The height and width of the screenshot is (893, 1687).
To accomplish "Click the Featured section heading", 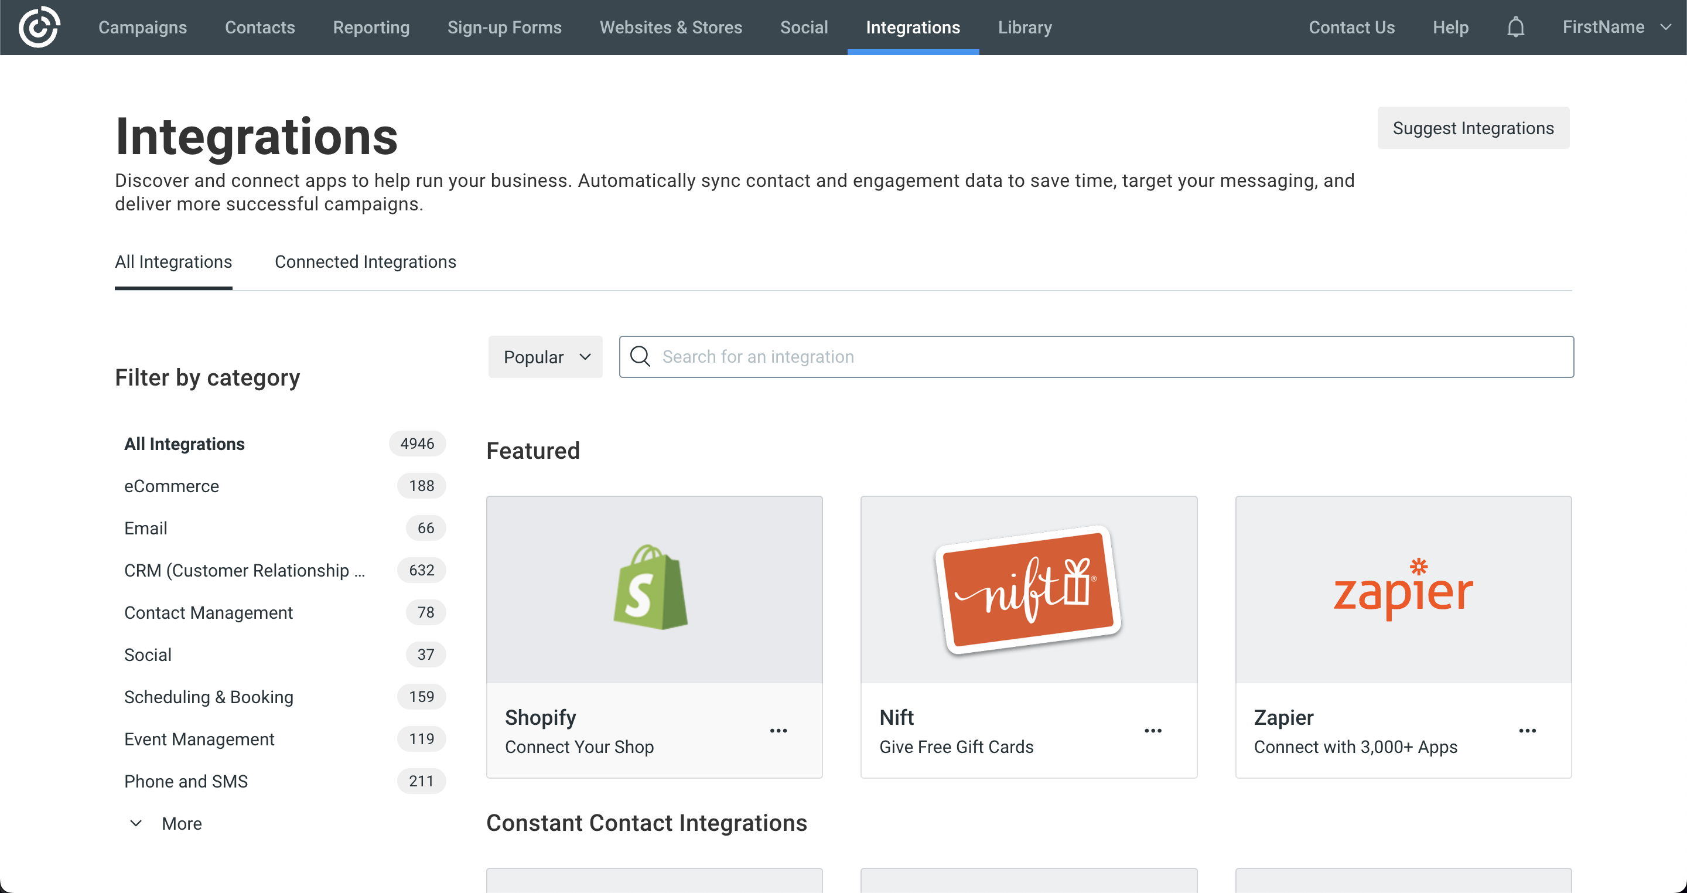I will 532,451.
